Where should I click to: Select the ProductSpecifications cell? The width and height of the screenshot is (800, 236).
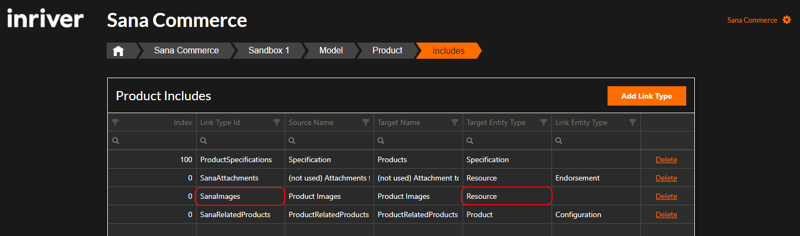tap(241, 159)
